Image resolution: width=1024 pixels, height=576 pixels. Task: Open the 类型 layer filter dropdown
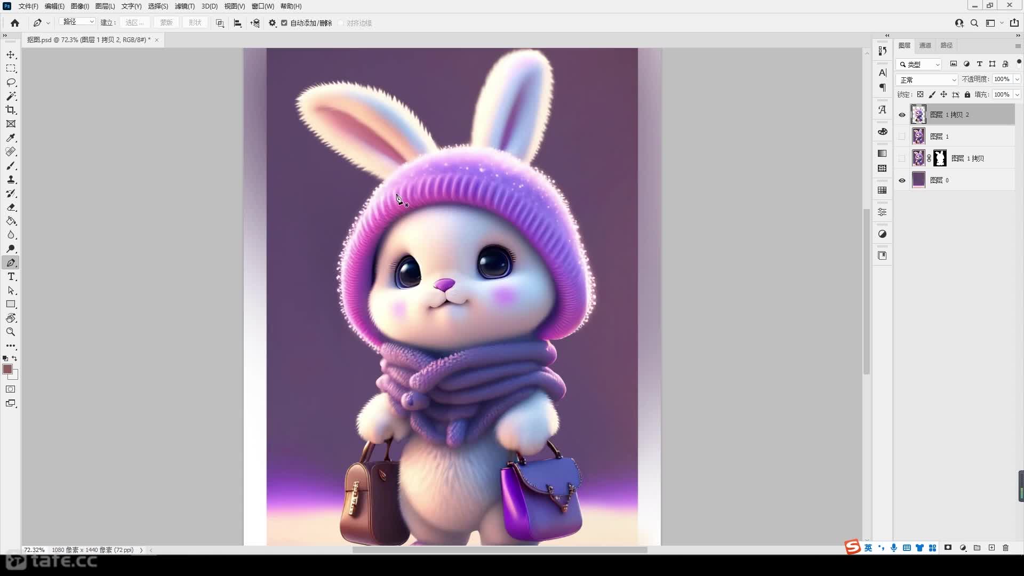pyautogui.click(x=919, y=64)
